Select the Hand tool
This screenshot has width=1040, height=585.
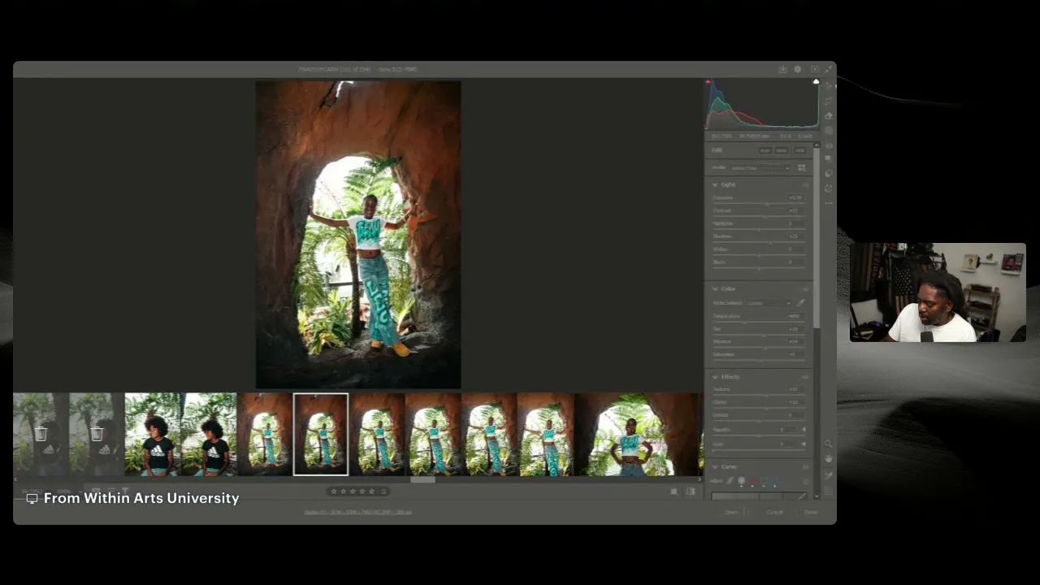[828, 459]
